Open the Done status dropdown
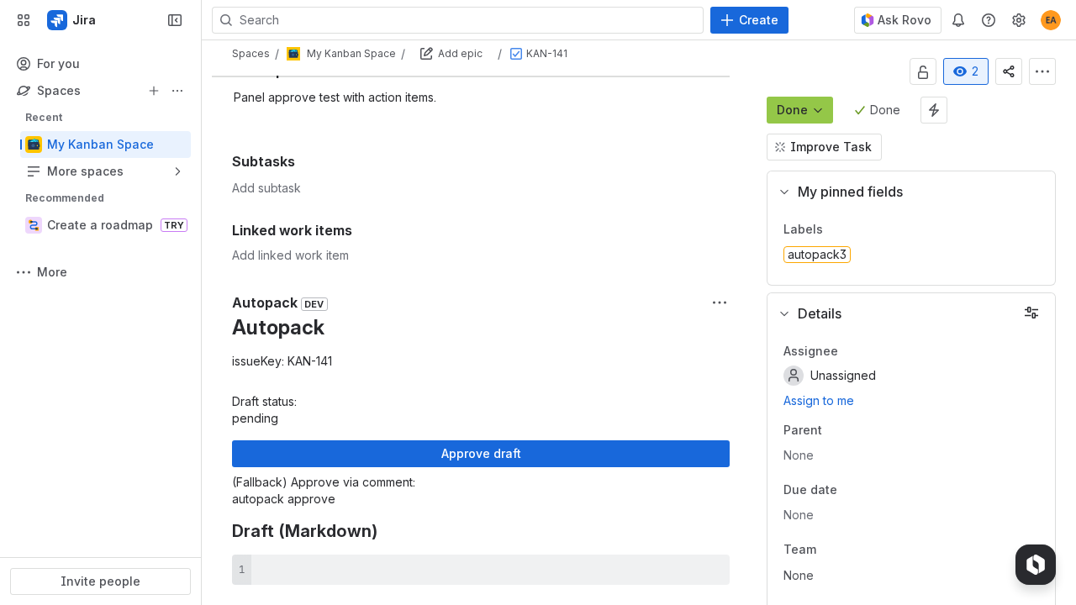Screen dimensions: 1076x605 click(x=799, y=109)
